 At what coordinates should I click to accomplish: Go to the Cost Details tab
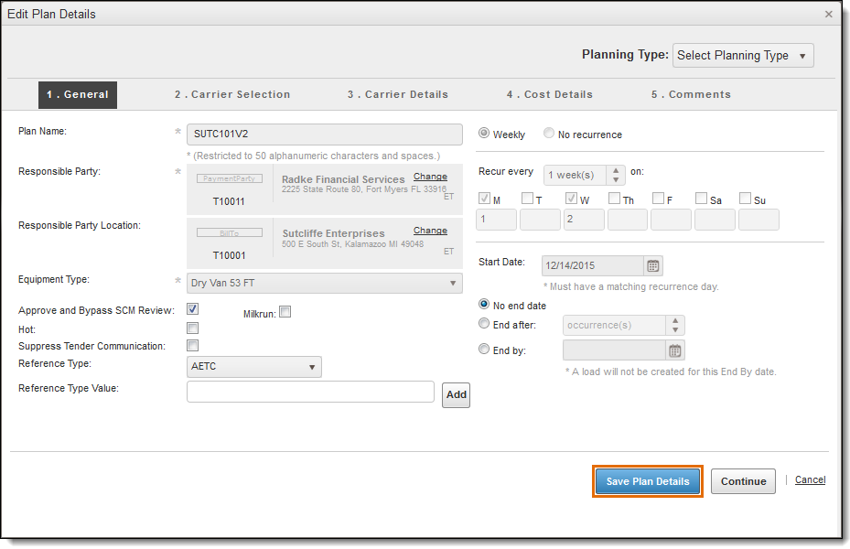[x=549, y=94]
